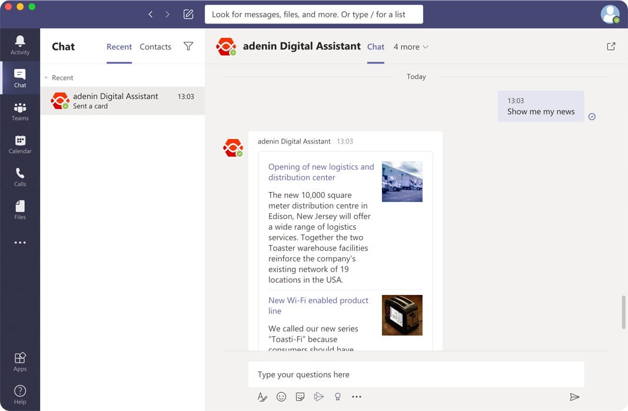Viewport: 628px width, 411px height.
Task: Open the New Wi-Fi enabled product link
Action: (x=318, y=306)
